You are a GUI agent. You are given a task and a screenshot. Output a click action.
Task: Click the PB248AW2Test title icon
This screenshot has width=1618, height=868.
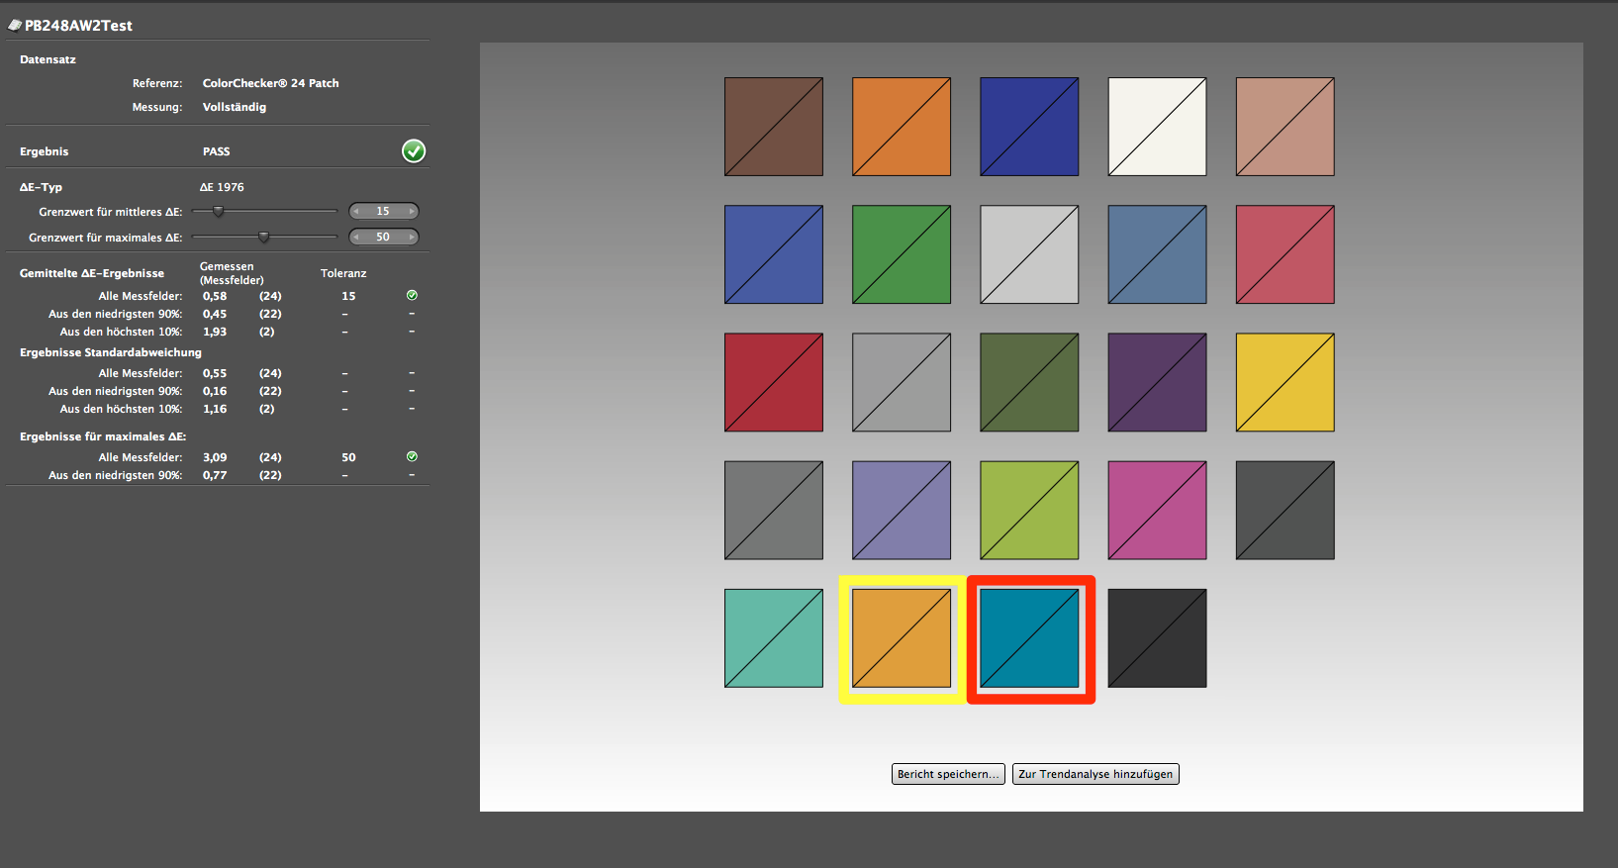[x=15, y=25]
